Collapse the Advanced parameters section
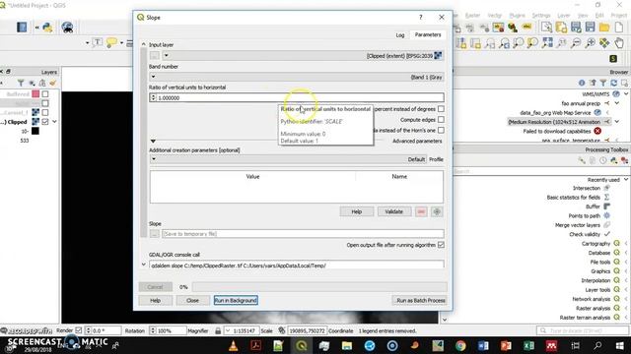 click(x=153, y=141)
